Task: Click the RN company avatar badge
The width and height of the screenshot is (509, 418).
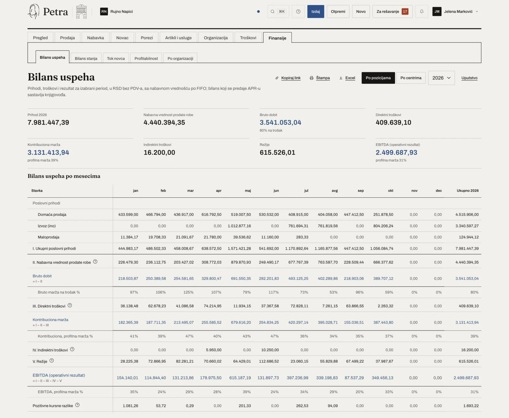Action: [x=104, y=11]
